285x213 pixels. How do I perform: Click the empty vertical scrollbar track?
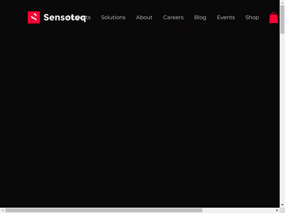pos(282,124)
